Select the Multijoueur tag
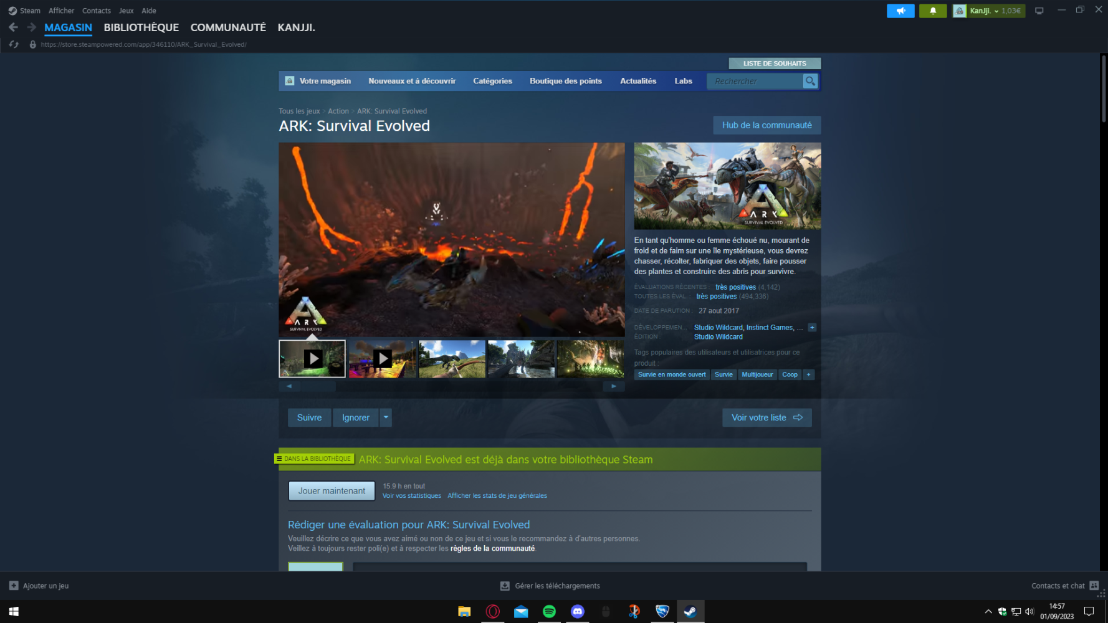This screenshot has height=623, width=1108. pos(757,374)
